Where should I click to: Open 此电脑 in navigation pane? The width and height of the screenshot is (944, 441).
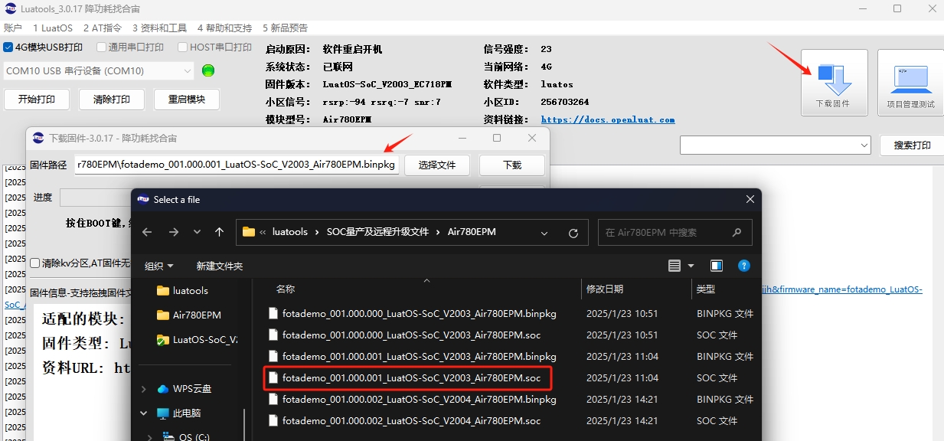(178, 413)
